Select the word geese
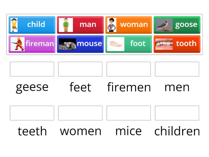The height and width of the screenshot is (157, 209). pos(32,87)
